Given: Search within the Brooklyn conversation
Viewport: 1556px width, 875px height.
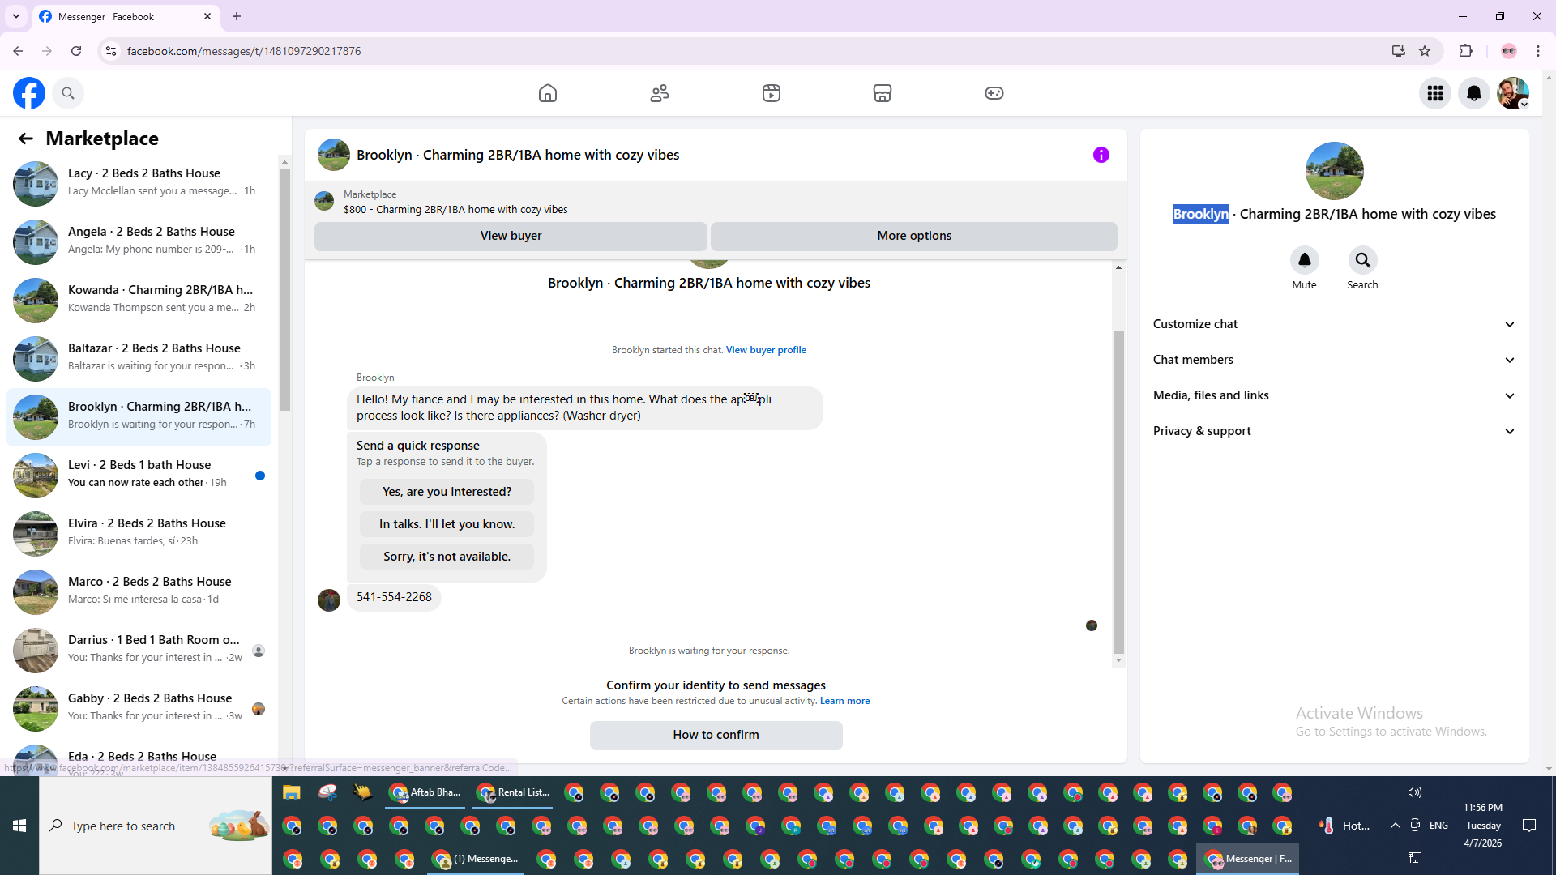Looking at the screenshot, I should pyautogui.click(x=1362, y=260).
